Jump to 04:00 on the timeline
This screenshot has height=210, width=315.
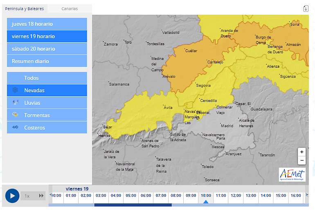[116, 196]
